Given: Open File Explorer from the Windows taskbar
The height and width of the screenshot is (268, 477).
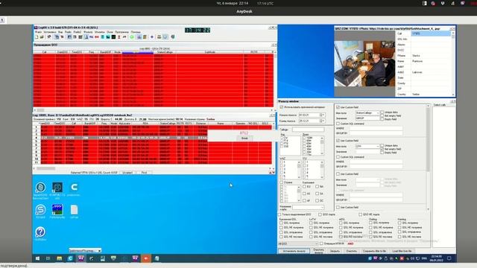Looking at the screenshot, I should pos(60,258).
